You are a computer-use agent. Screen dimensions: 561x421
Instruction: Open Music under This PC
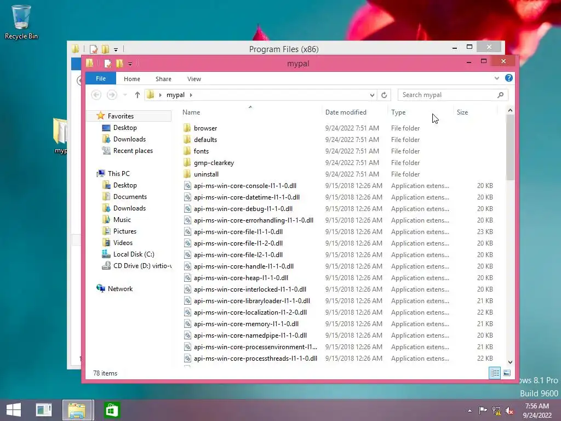[122, 219]
